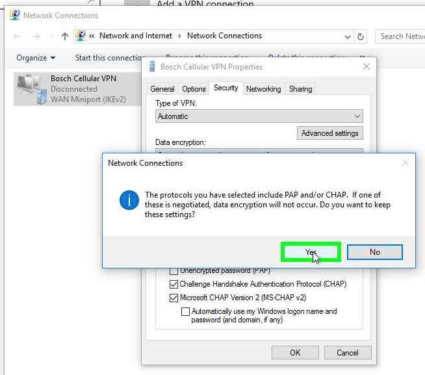
Task: Open the Type of VPN dropdown
Action: tap(259, 116)
